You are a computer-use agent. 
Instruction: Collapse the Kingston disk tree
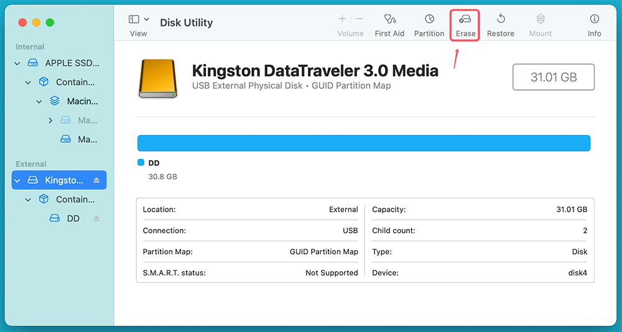pos(17,181)
